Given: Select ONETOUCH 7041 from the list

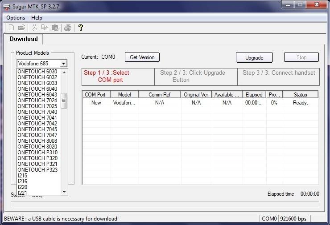Looking at the screenshot, I should (x=39, y=118).
